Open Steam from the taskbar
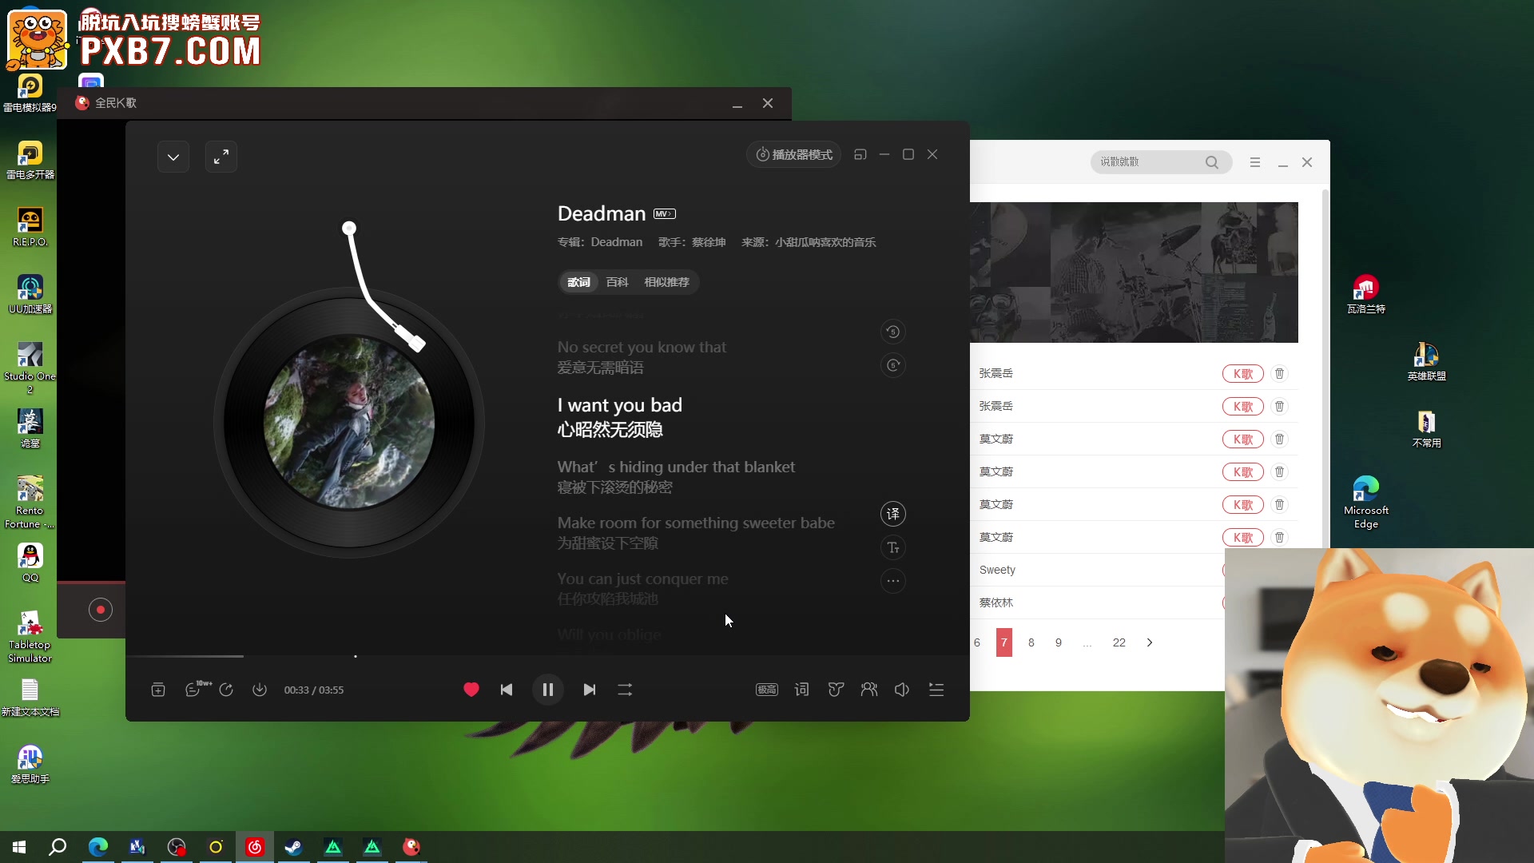This screenshot has height=863, width=1534. click(294, 847)
